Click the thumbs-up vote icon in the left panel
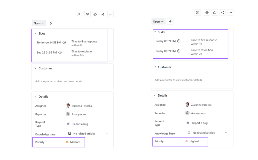 point(95,14)
